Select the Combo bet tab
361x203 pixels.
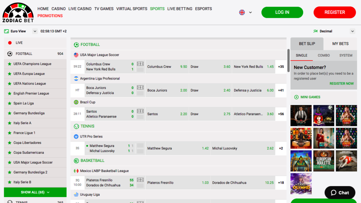pyautogui.click(x=324, y=55)
